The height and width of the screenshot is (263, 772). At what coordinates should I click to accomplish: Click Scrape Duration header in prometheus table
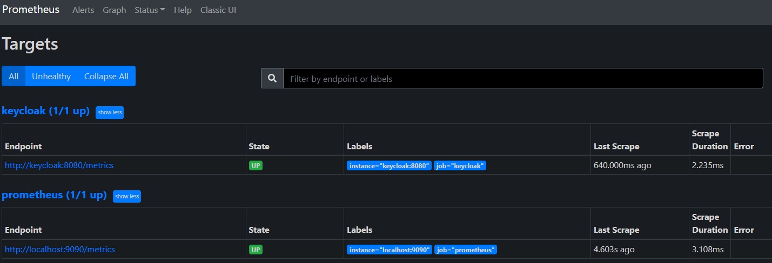[x=710, y=223]
